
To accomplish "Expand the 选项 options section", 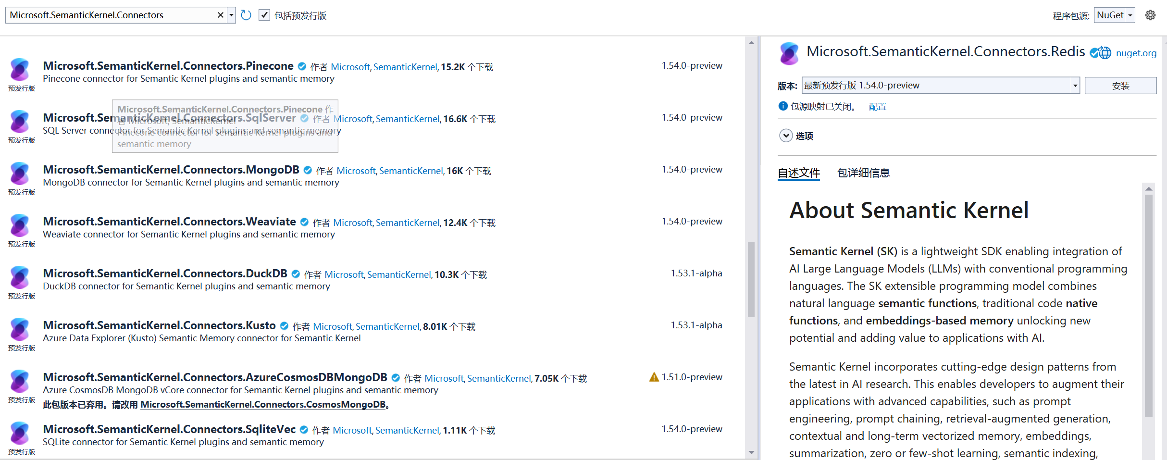I will pyautogui.click(x=786, y=136).
